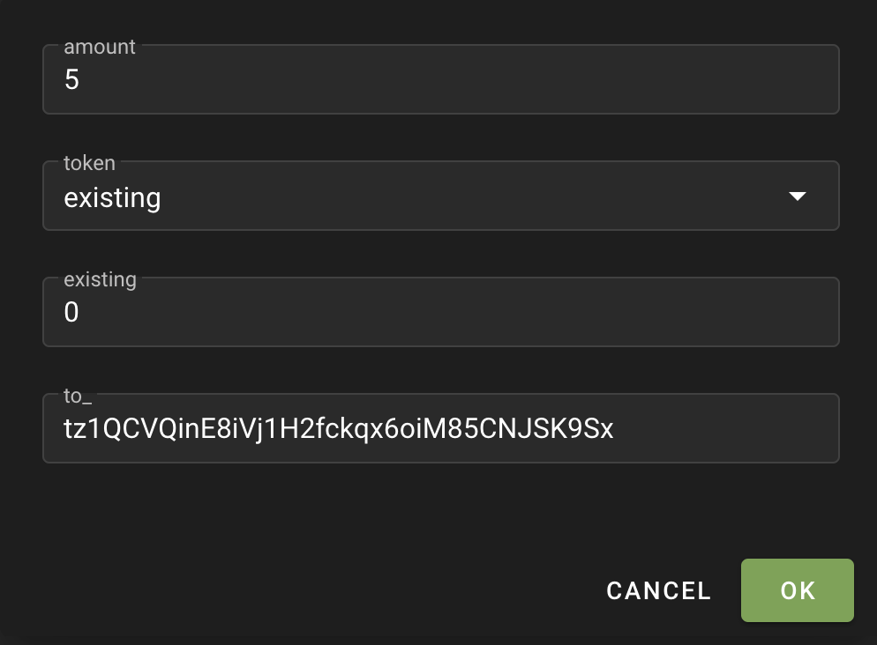Focus the existing input field
The image size is (877, 645).
(x=441, y=313)
